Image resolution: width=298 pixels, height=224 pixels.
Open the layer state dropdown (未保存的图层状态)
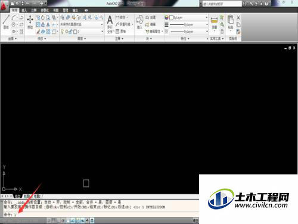click(82, 24)
